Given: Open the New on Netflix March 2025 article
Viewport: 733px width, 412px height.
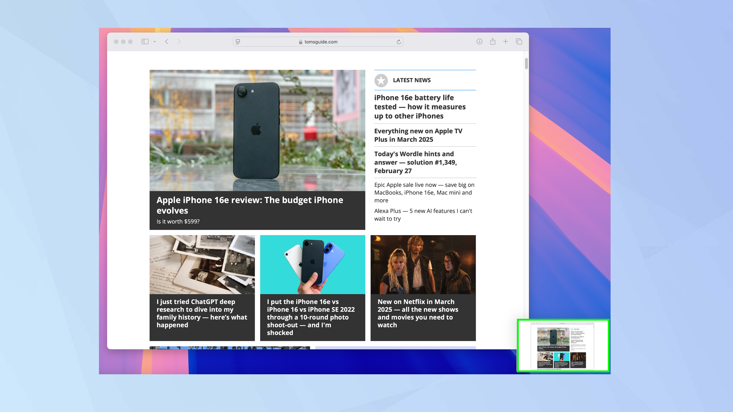Looking at the screenshot, I should 417,313.
